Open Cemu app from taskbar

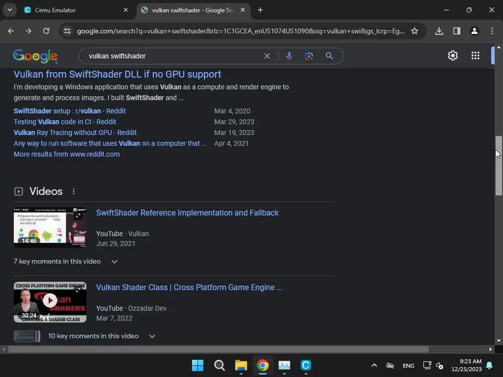coord(306,365)
